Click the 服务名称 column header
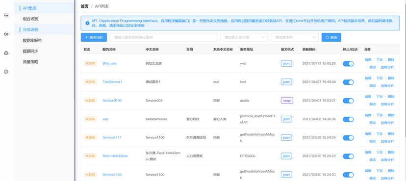406x181 pixels. tap(109, 49)
